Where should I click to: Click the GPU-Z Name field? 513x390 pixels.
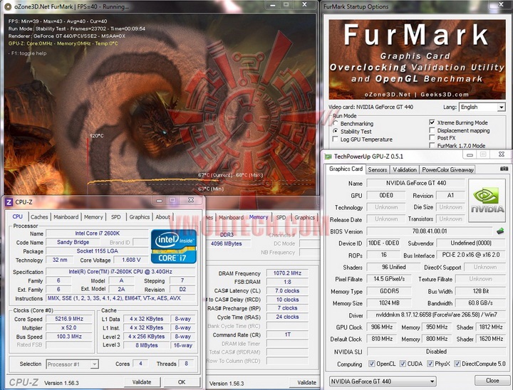click(415, 183)
